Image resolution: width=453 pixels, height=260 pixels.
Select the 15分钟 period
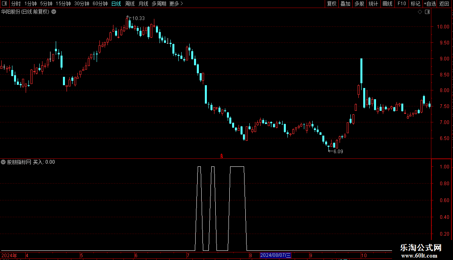tap(63, 4)
